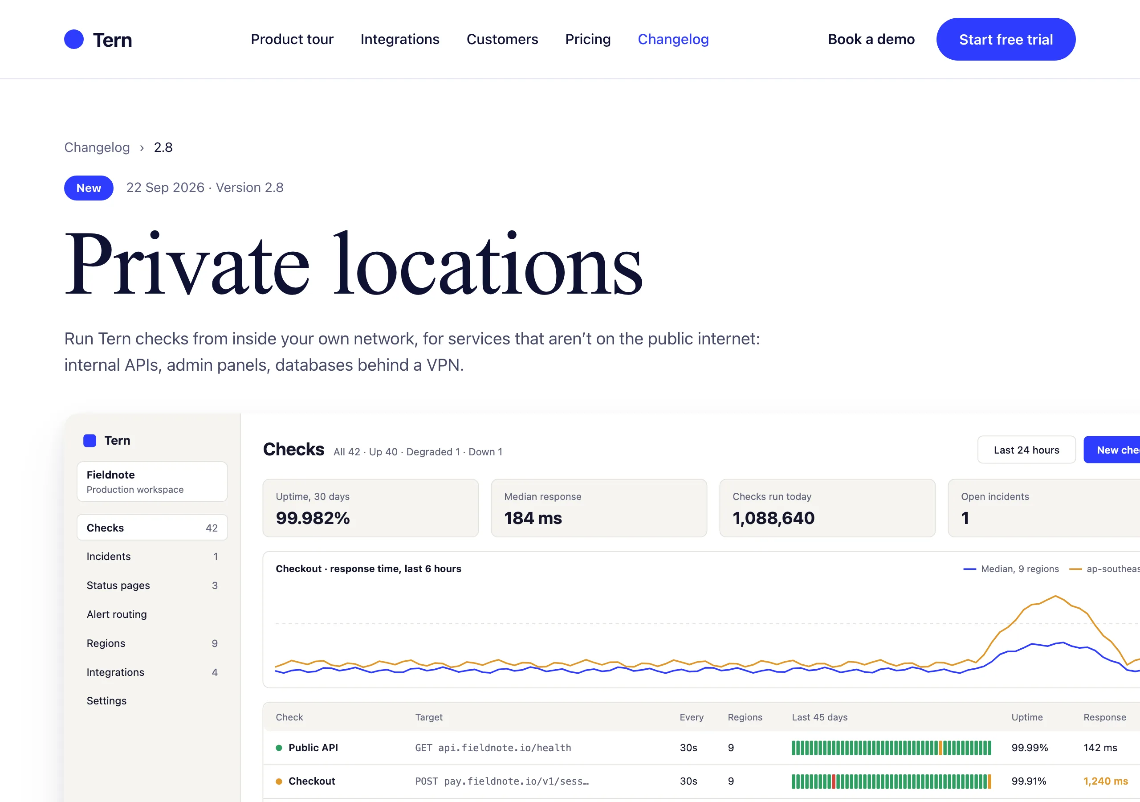Click the green status dot for Public API
The width and height of the screenshot is (1140, 802).
point(279,748)
